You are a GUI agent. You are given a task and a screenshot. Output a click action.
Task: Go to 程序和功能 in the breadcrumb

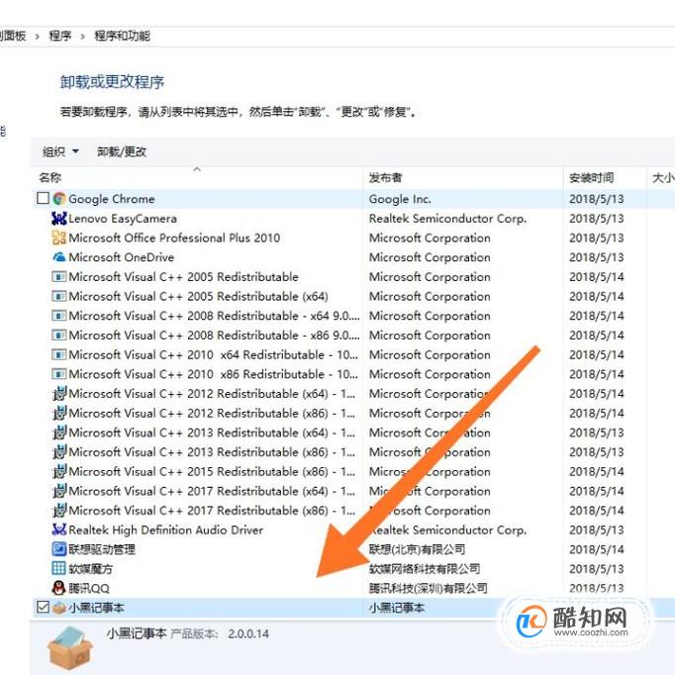(x=123, y=36)
